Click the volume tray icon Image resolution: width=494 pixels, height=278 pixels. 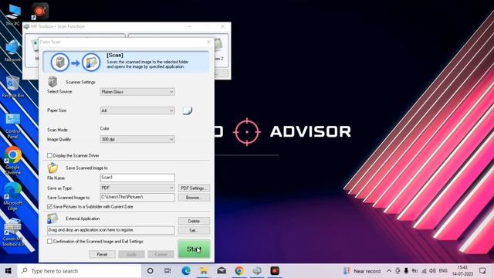click(432, 271)
